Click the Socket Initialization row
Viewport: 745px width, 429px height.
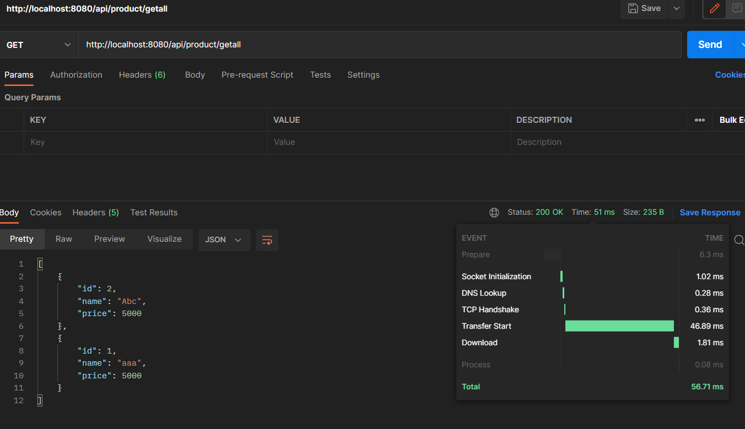coord(592,276)
